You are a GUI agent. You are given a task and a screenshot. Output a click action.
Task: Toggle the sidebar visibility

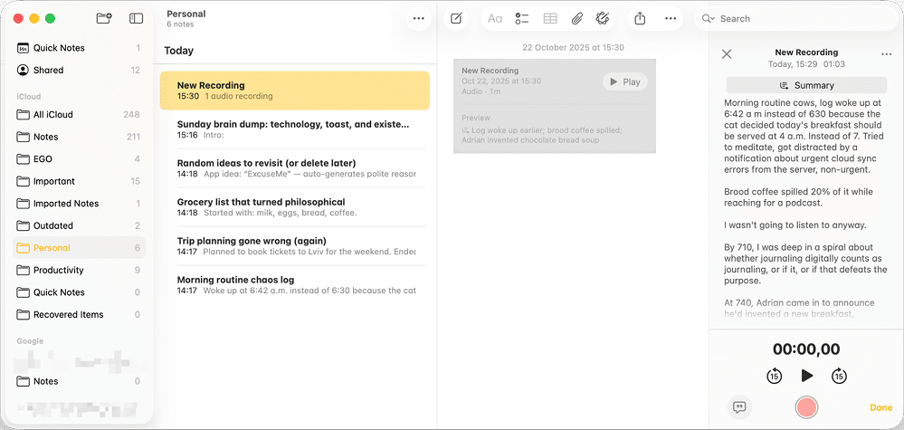click(x=136, y=18)
